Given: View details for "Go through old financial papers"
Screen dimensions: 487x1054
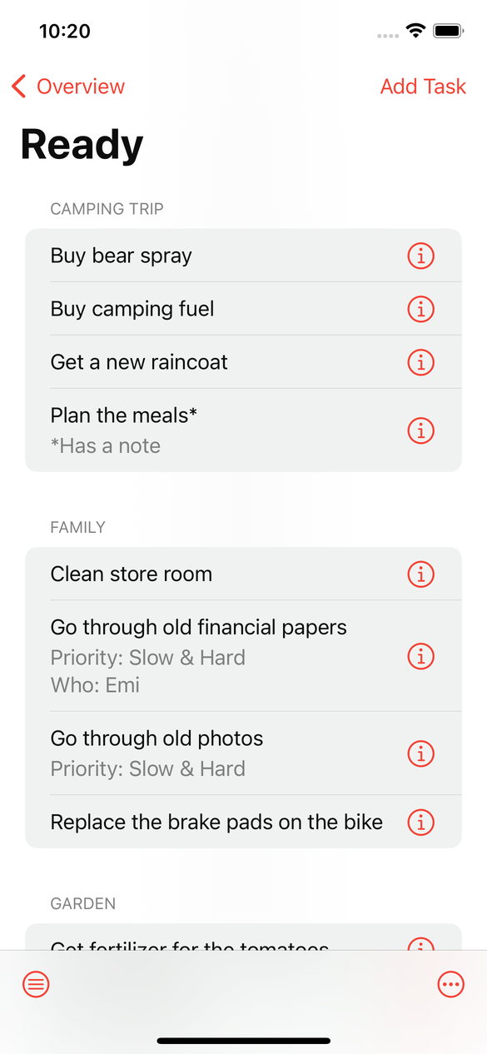Looking at the screenshot, I should 421,656.
